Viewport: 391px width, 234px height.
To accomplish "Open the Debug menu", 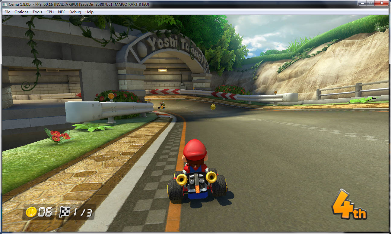I will pyautogui.click(x=75, y=12).
